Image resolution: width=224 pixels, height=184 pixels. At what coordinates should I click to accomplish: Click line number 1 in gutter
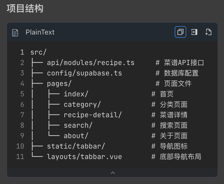pos(22,52)
